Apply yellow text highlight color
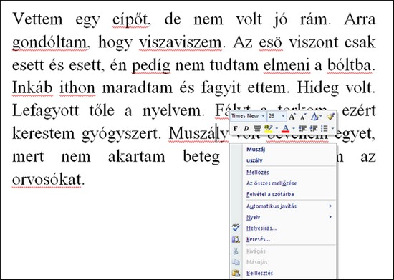The height and width of the screenshot is (280, 394). 268,129
